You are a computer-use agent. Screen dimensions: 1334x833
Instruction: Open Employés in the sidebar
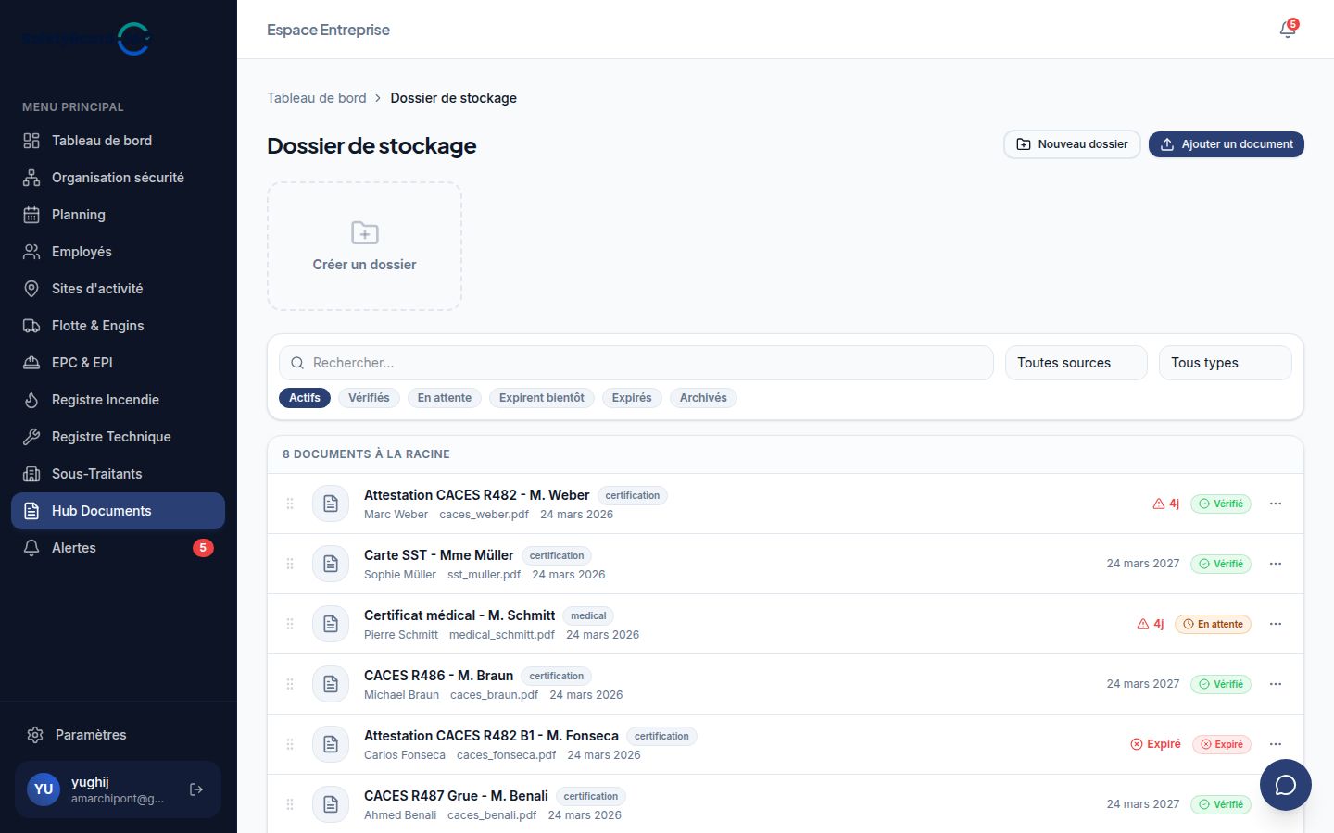coord(119,252)
